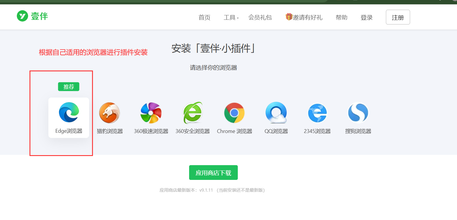Image resolution: width=457 pixels, height=220 pixels.
Task: Click the 壹伴 logo icon
Action: (22, 16)
